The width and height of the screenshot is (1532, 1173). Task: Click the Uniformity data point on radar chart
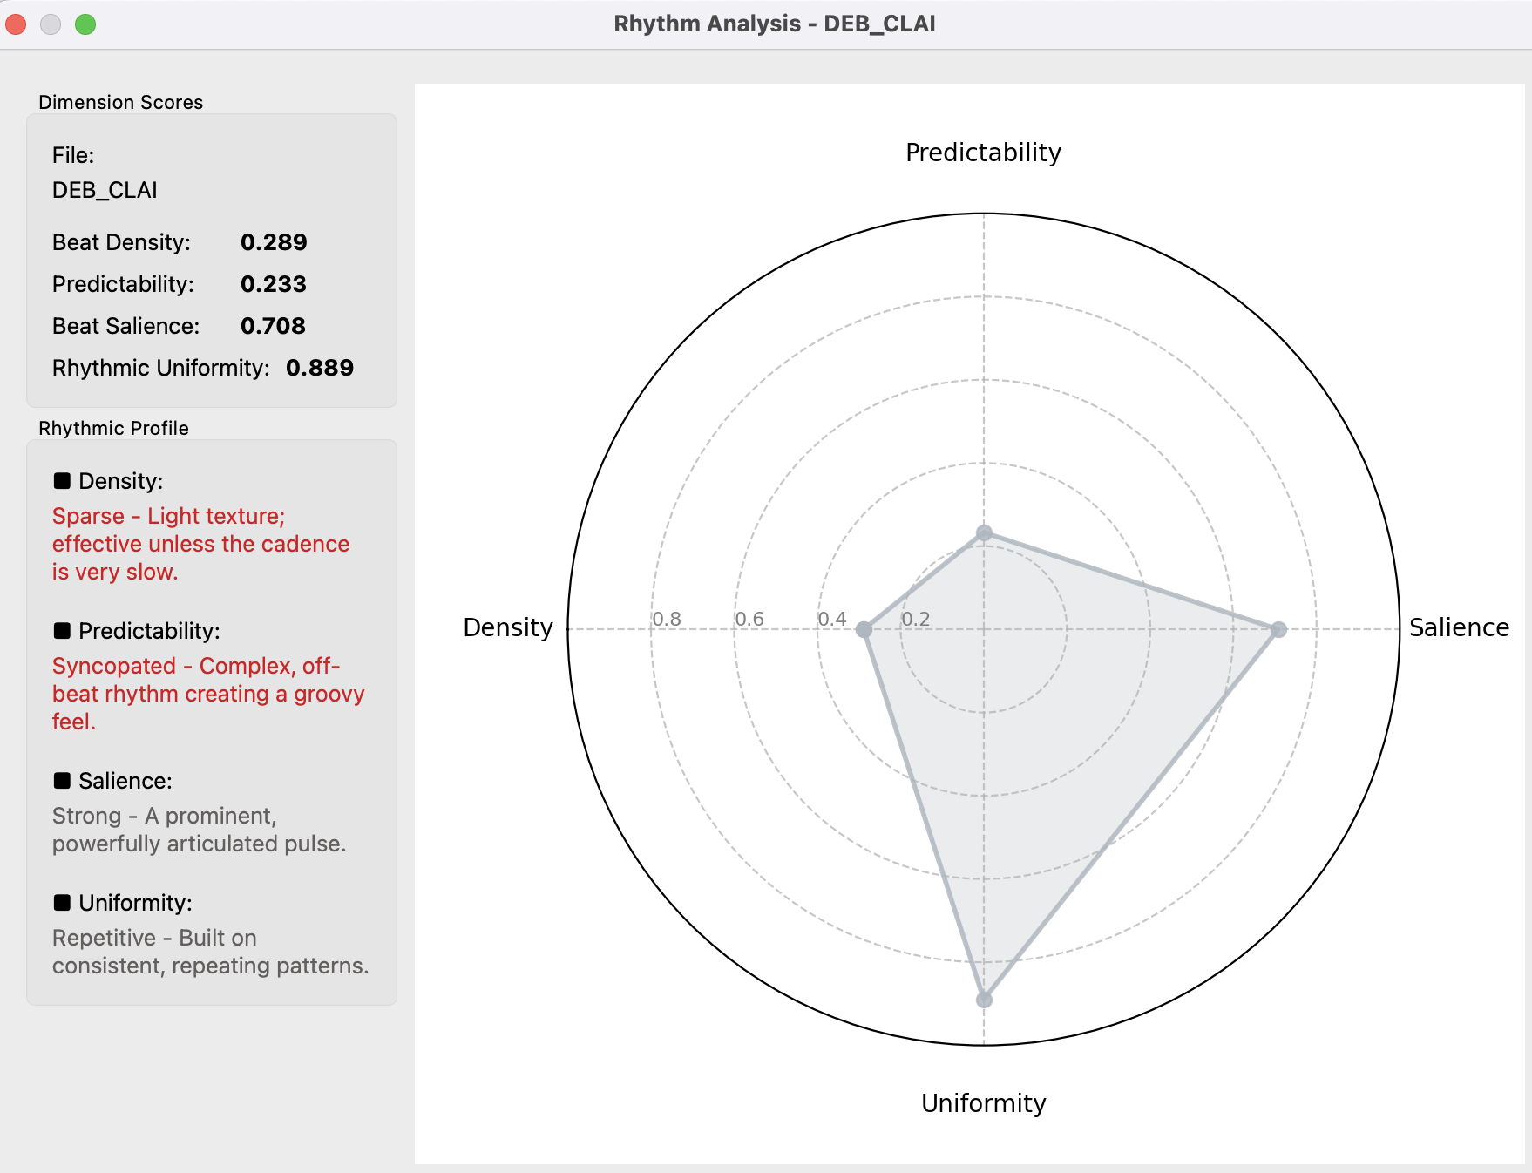click(984, 1000)
